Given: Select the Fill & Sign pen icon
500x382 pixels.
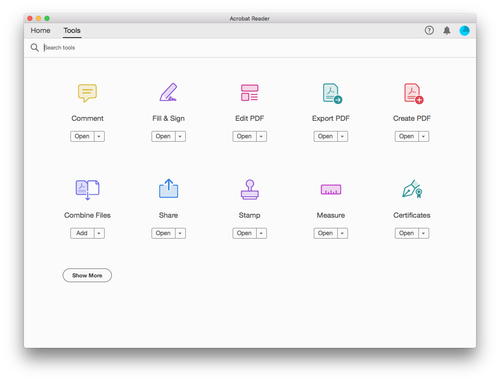Looking at the screenshot, I should pyautogui.click(x=168, y=92).
